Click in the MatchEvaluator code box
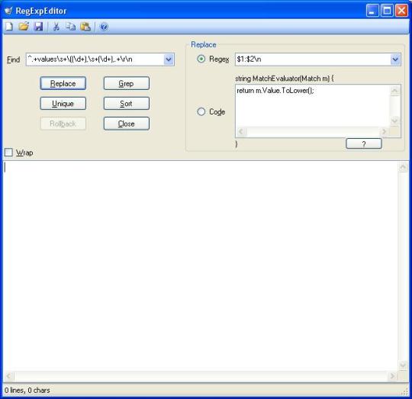 pos(313,106)
